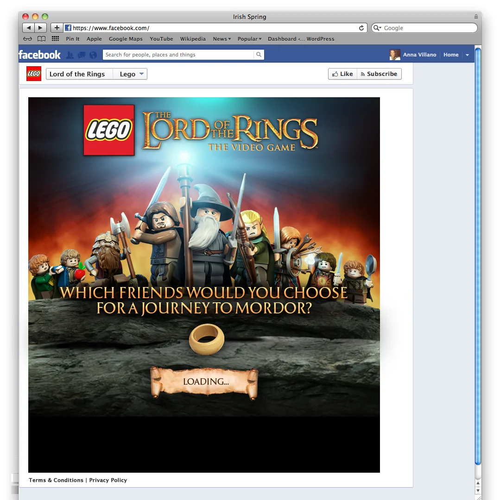The image size is (500, 500).
Task: Close the window with red button
Action: [x=25, y=17]
